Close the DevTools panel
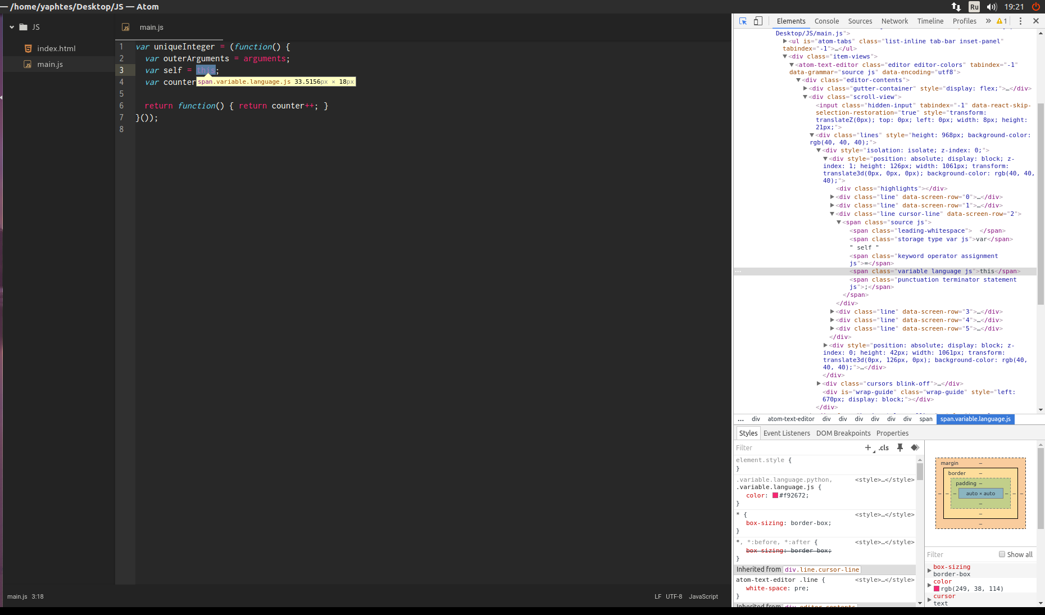1045x615 pixels. point(1036,21)
